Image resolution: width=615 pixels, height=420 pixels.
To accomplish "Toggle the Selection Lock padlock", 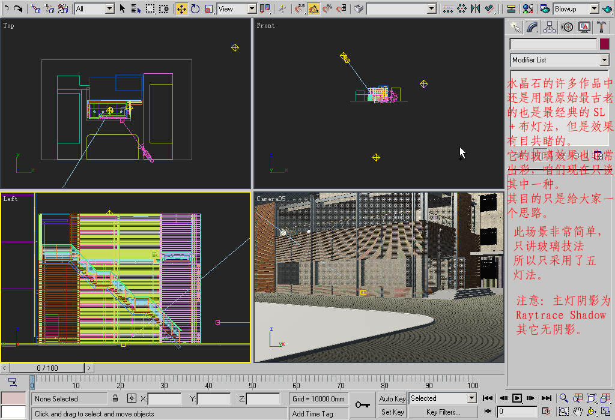I will point(115,398).
